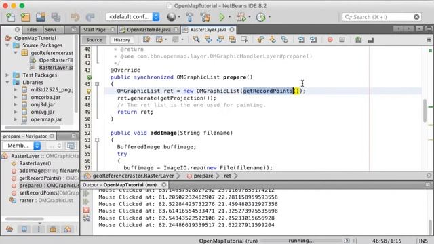Image resolution: width=434 pixels, height=244 pixels.
Task: Click the override annotation icon on line 44
Action: (x=89, y=77)
